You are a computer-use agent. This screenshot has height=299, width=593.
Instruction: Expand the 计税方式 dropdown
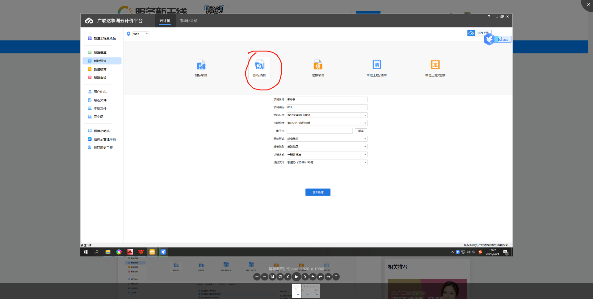point(327,155)
